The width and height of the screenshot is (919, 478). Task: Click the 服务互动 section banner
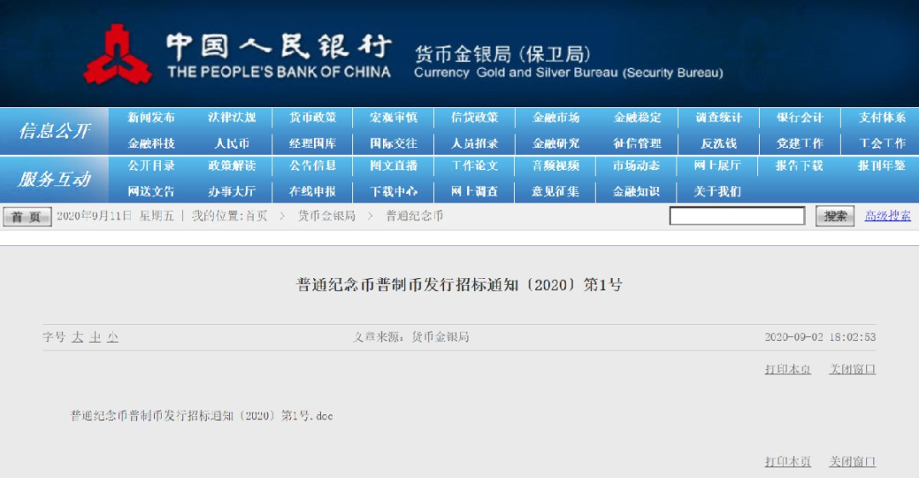[54, 179]
